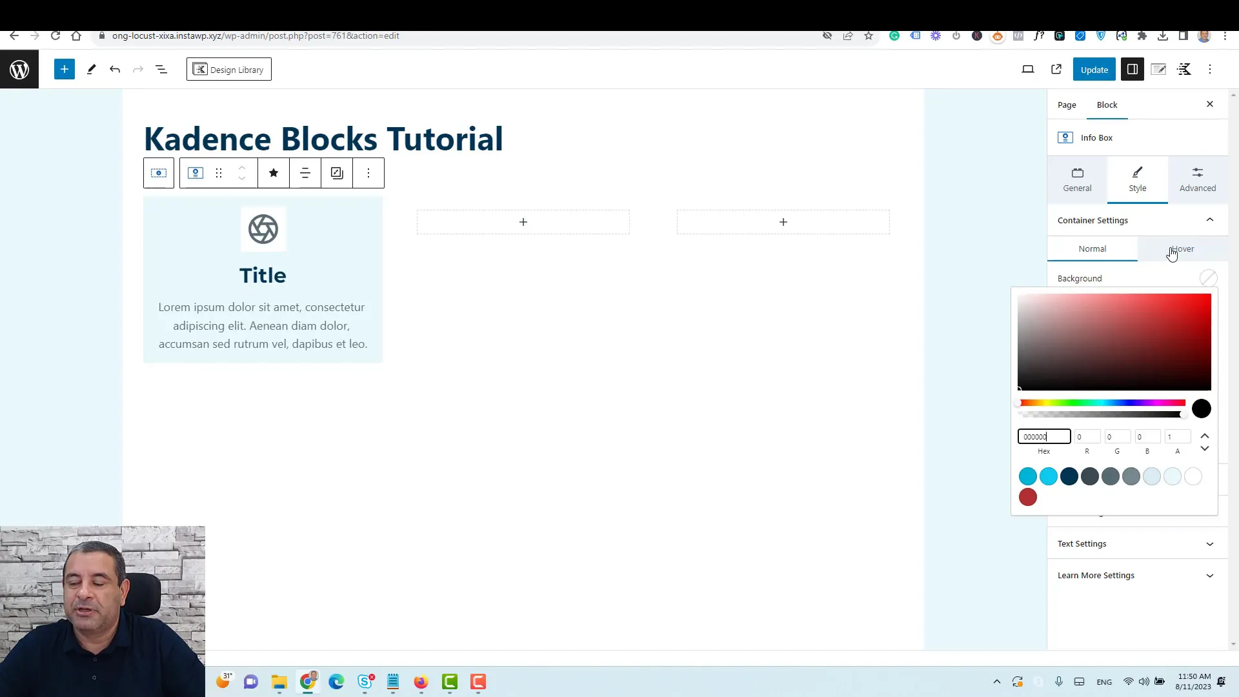The height and width of the screenshot is (697, 1239).
Task: Click the Hex input field to edit color
Action: 1043,436
